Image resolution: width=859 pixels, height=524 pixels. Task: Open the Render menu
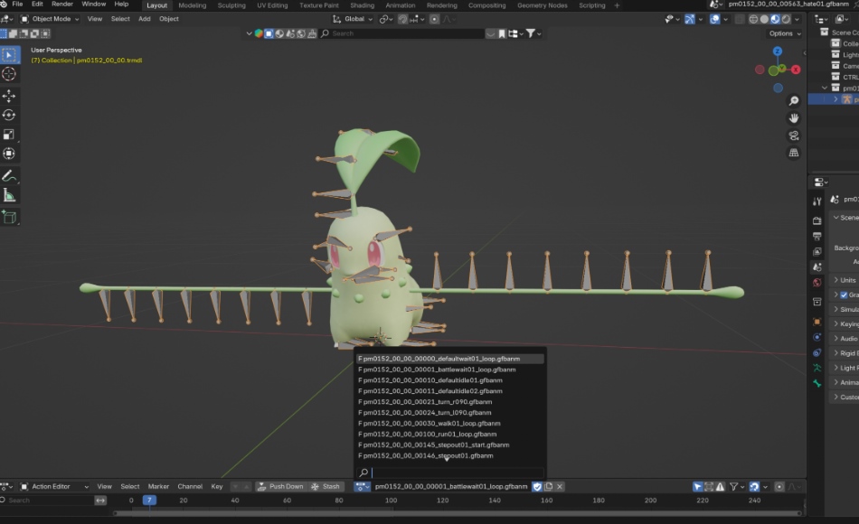click(x=62, y=4)
